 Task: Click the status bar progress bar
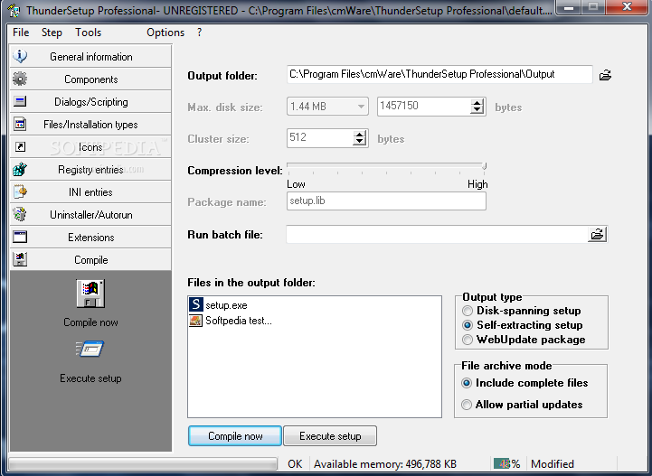tap(143, 463)
